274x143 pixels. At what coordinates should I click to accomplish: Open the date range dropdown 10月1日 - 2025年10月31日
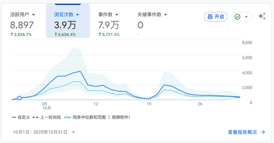(44, 132)
